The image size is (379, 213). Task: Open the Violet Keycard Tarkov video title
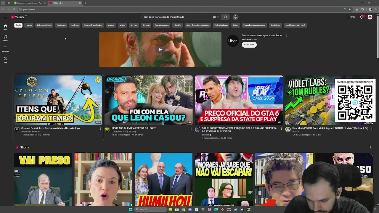click(x=330, y=128)
